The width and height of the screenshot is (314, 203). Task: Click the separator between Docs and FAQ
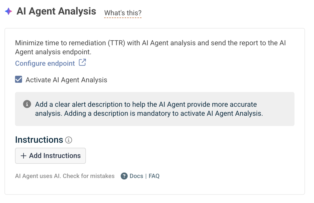pos(146,176)
